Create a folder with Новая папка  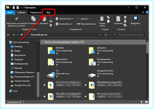(x=102, y=22)
